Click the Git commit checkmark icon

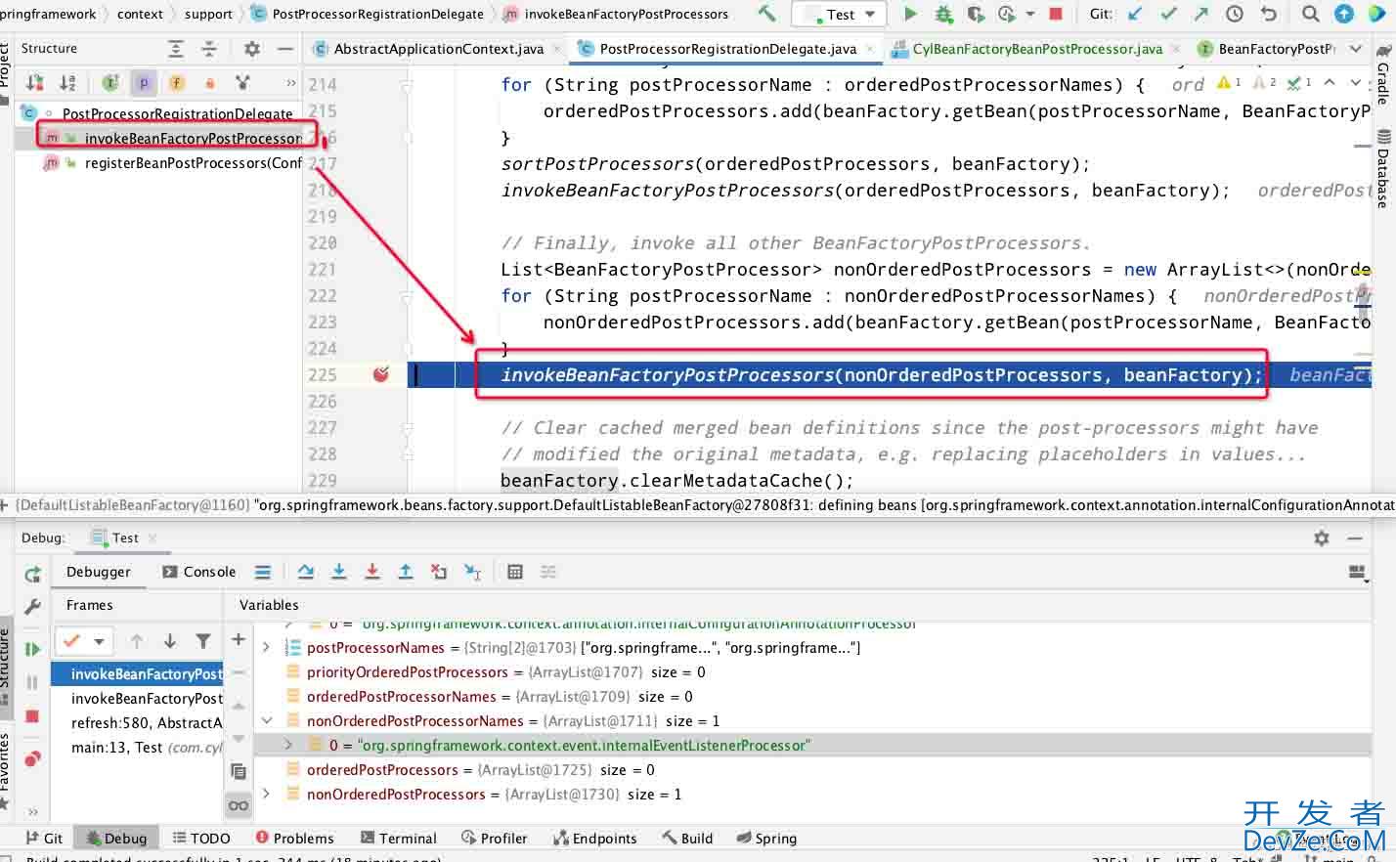point(1168,14)
